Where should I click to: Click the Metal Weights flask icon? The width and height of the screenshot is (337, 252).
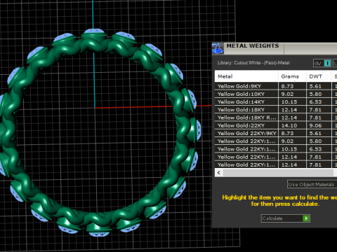click(218, 48)
